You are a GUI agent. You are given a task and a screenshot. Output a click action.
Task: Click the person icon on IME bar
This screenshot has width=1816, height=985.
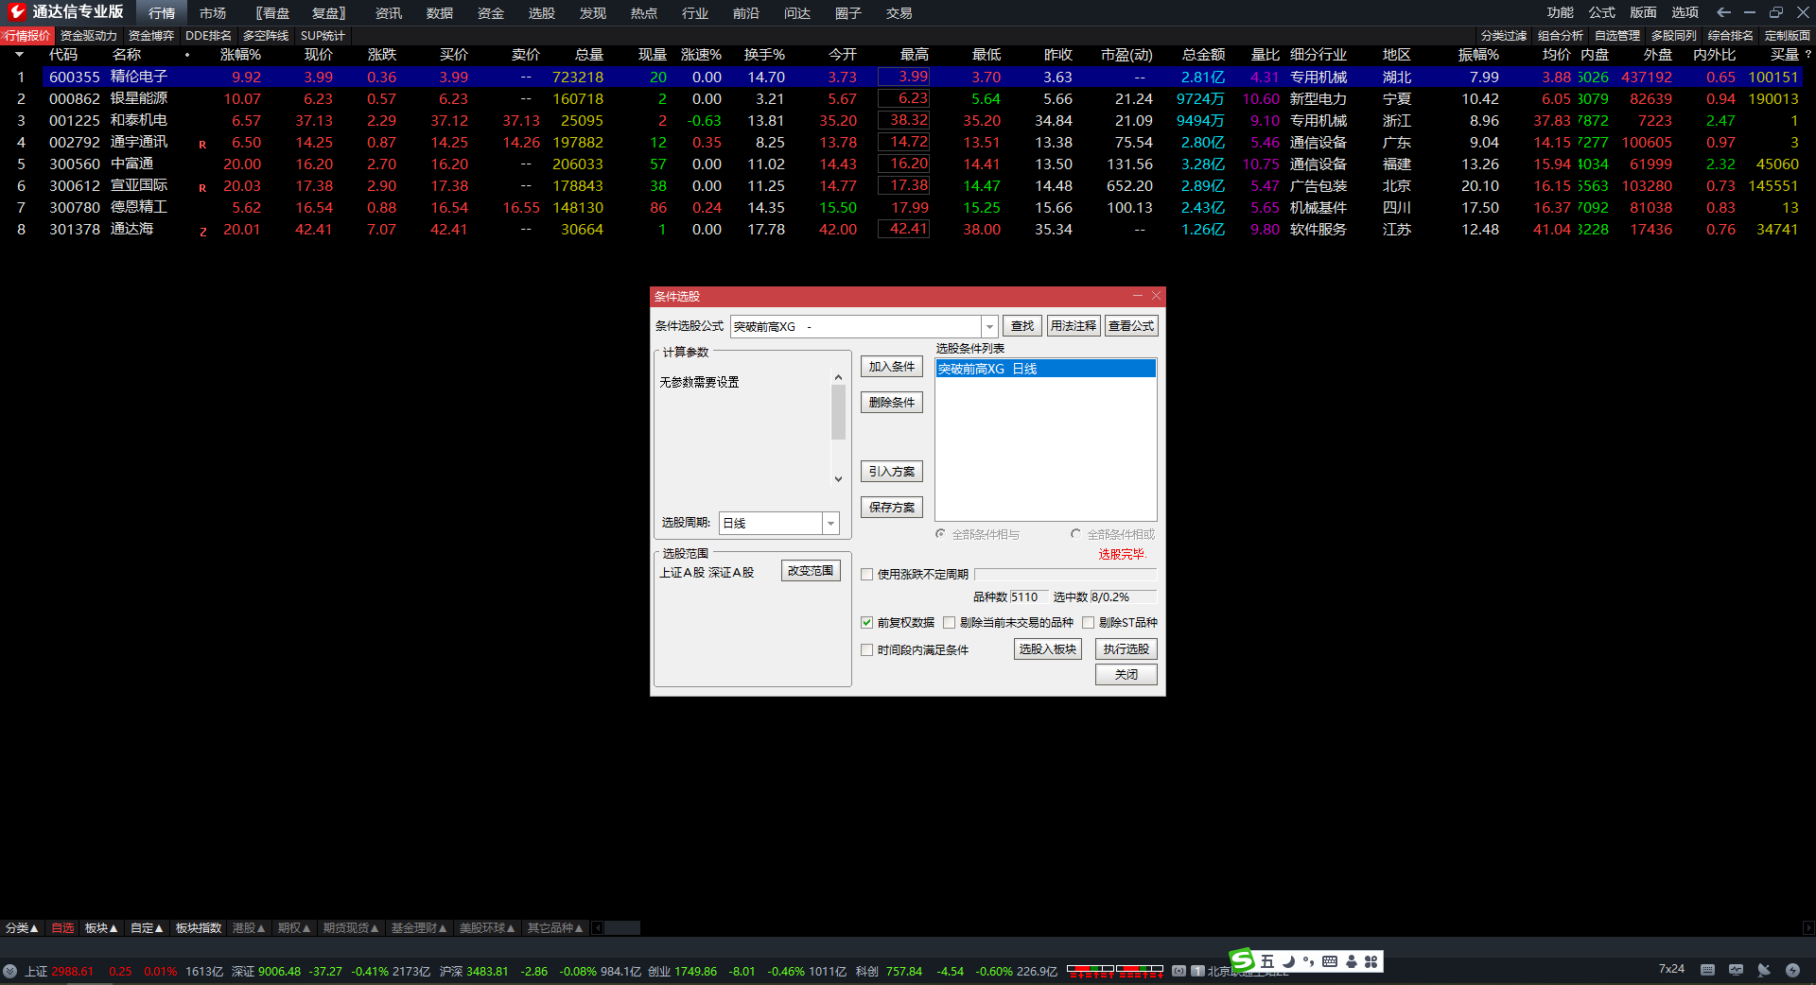(x=1351, y=961)
